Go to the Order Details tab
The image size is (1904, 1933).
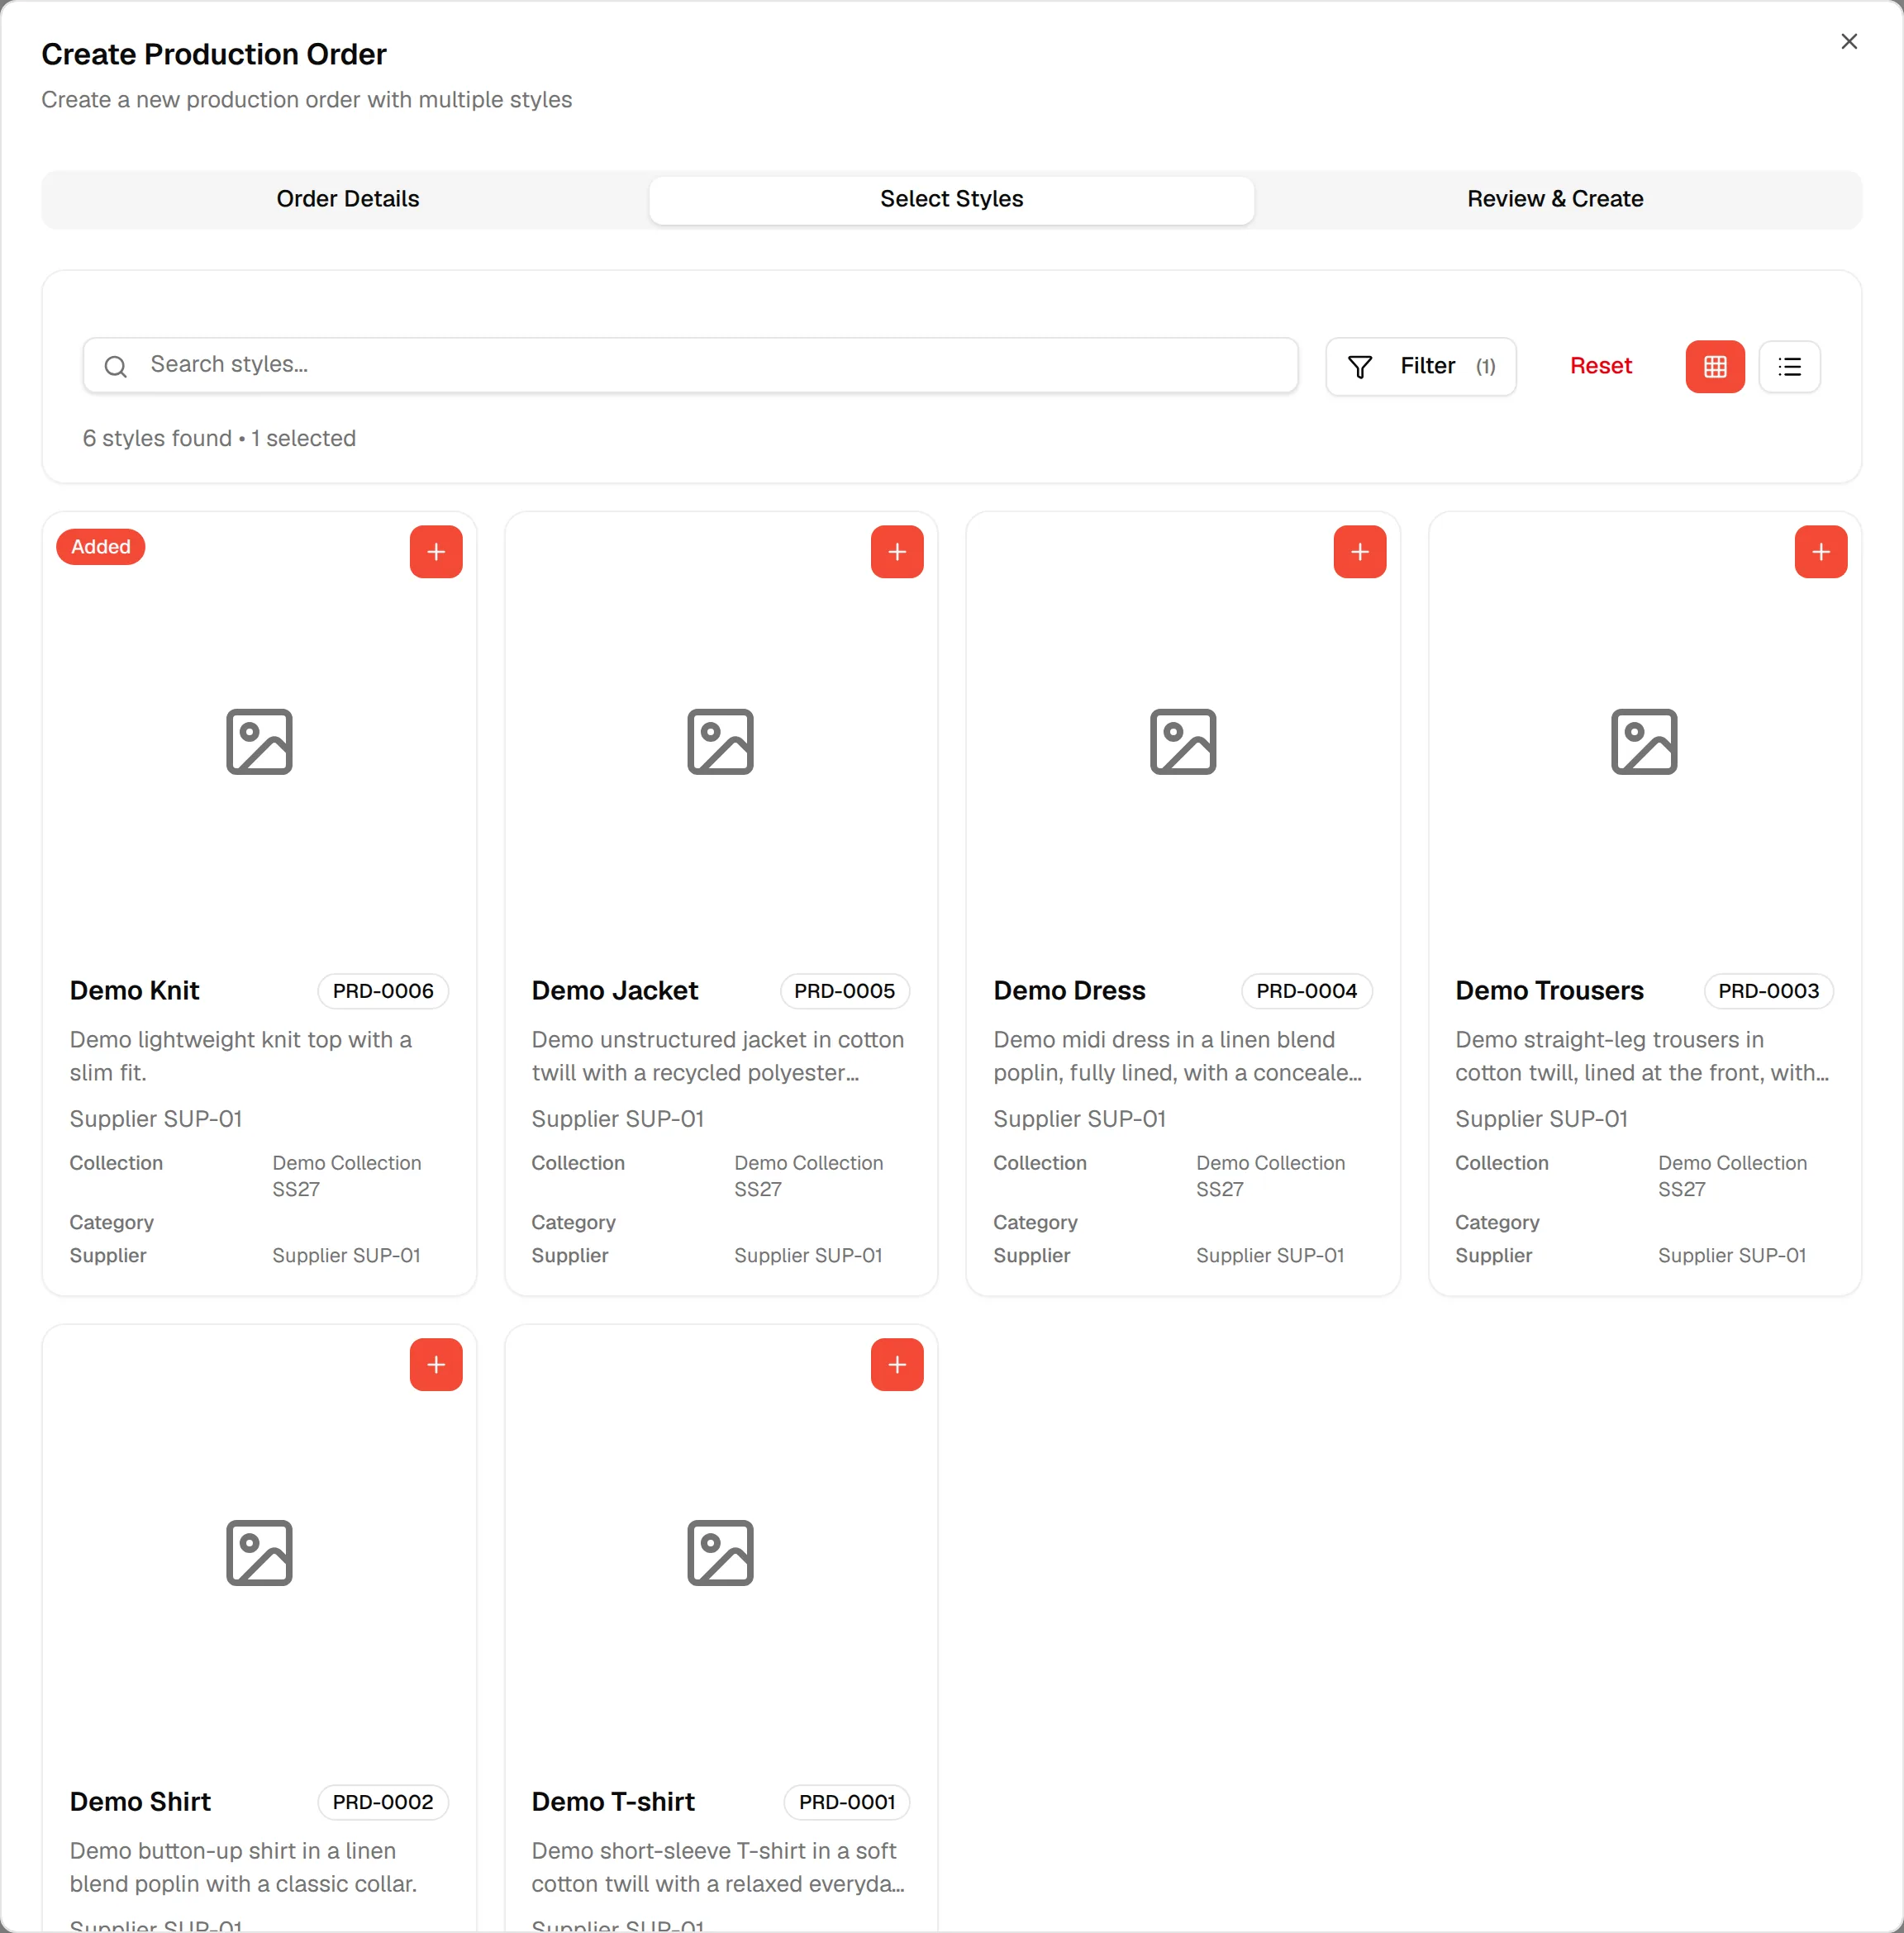pyautogui.click(x=348, y=199)
